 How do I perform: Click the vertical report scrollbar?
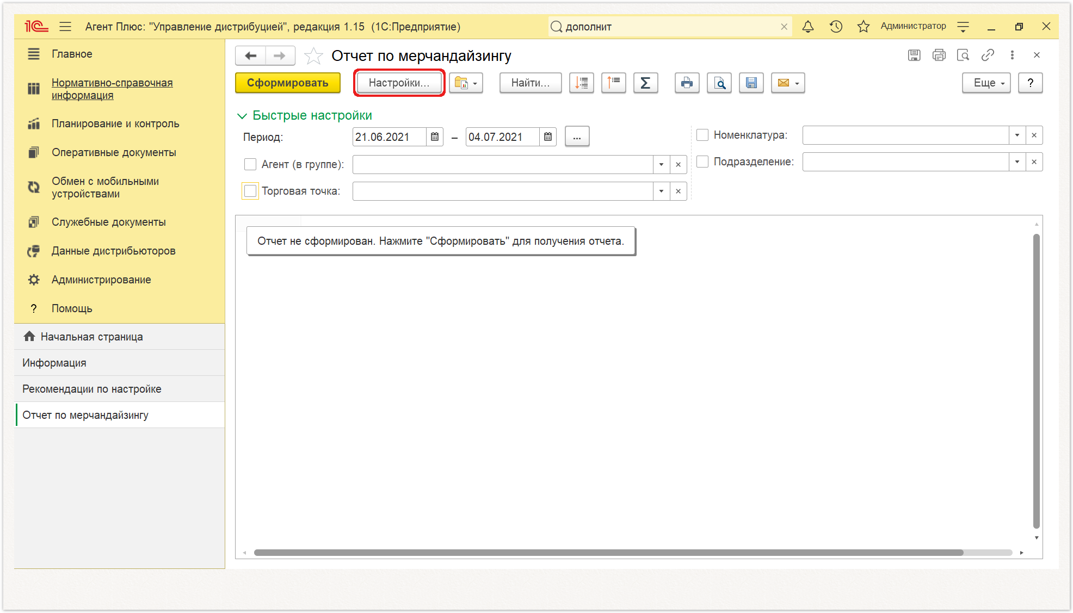pyautogui.click(x=1037, y=381)
